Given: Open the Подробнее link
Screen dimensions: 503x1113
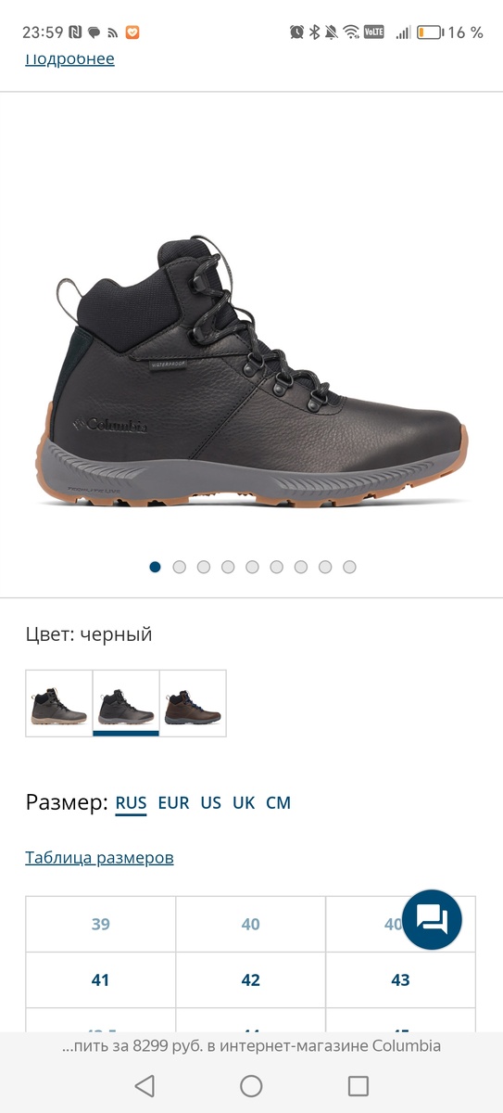Looking at the screenshot, I should click(x=69, y=59).
